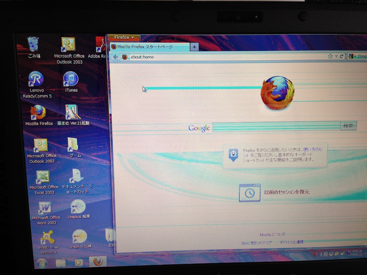Click the Google search box on start page
Viewport: 367px width, 275px height.
(276, 126)
